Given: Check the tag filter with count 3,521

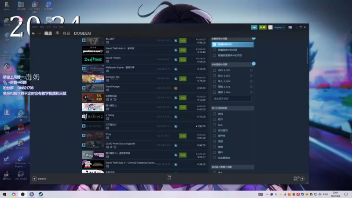Looking at the screenshot, I should coord(214,87).
